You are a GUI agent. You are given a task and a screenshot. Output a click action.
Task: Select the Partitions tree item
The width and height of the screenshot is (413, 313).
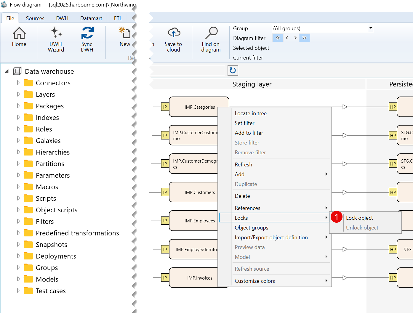pos(50,163)
